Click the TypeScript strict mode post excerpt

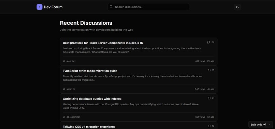133,78
